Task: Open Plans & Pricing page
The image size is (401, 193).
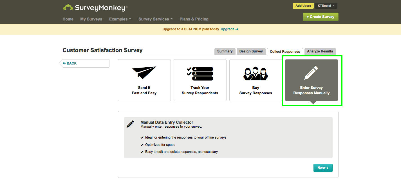Action: pyautogui.click(x=194, y=19)
